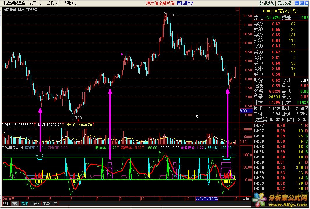The width and height of the screenshot is (310, 209).
Task: Click the 11.50 price axis label
Action: pos(247,16)
